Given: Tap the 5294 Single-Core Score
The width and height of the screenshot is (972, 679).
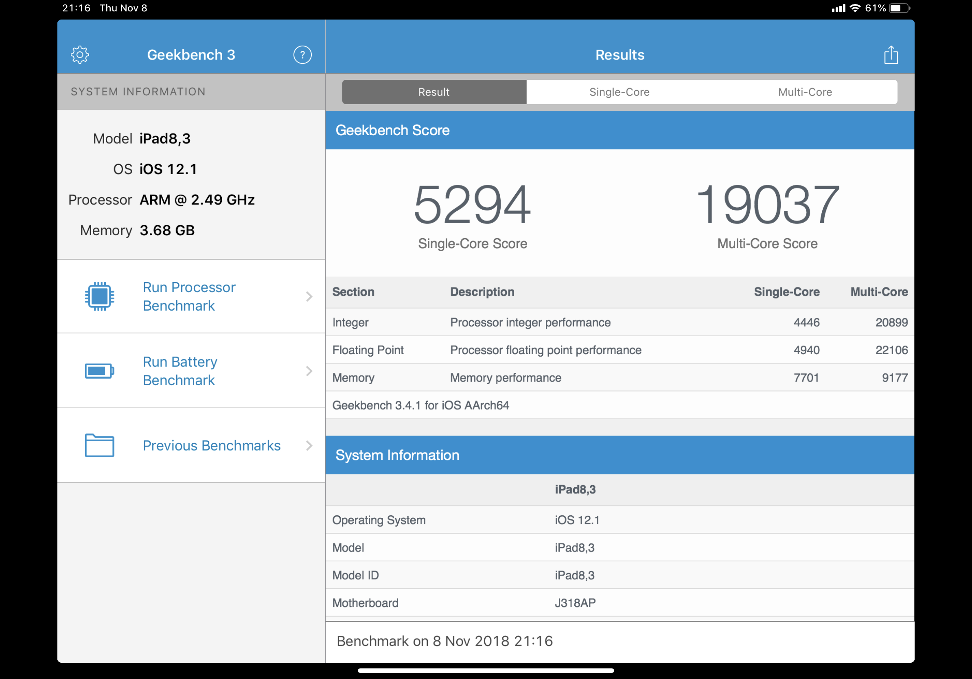Looking at the screenshot, I should (x=472, y=205).
